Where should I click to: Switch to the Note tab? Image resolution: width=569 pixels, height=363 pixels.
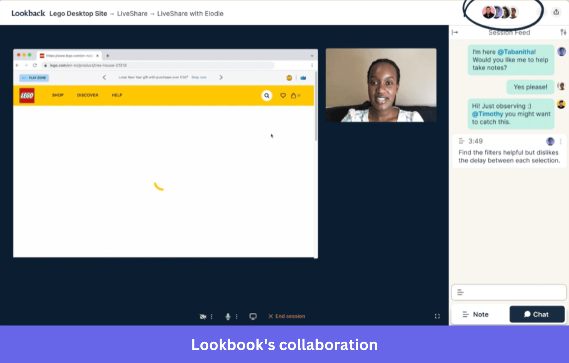(x=475, y=314)
